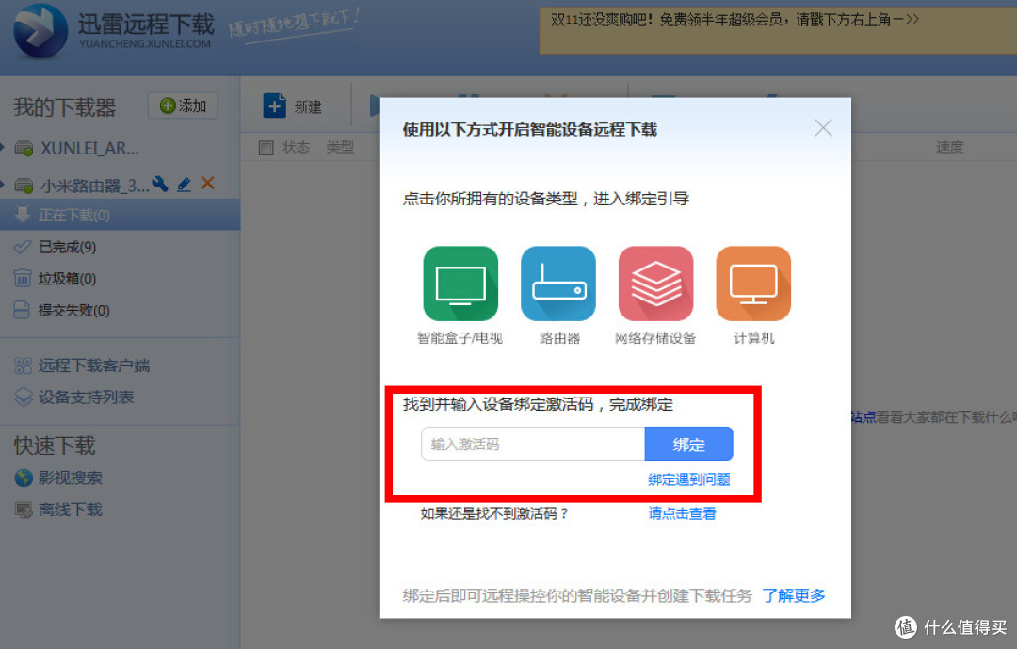
Task: Click the layers icon beside 设备支持列表
Action: coord(24,397)
